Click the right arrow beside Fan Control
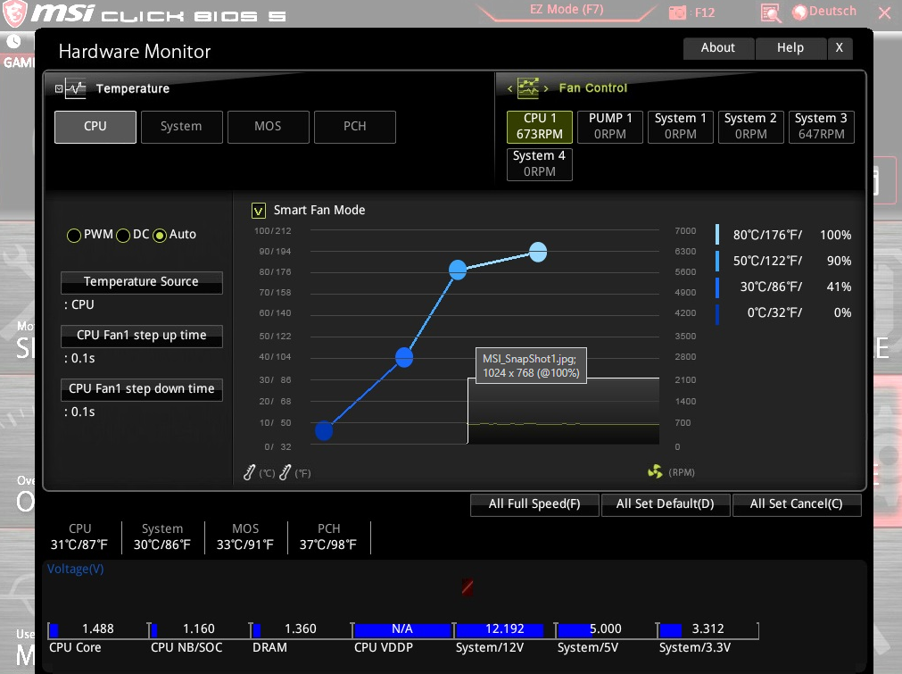 pyautogui.click(x=546, y=88)
